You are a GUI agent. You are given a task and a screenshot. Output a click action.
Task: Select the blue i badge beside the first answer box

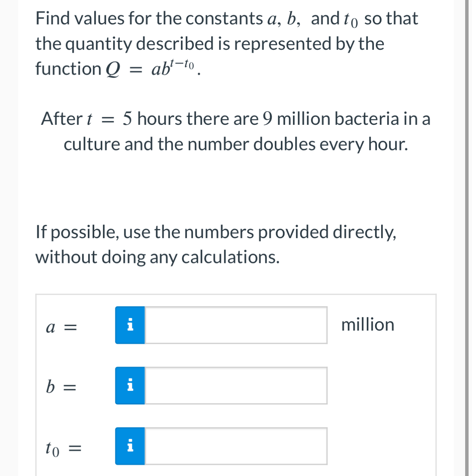pos(130,325)
